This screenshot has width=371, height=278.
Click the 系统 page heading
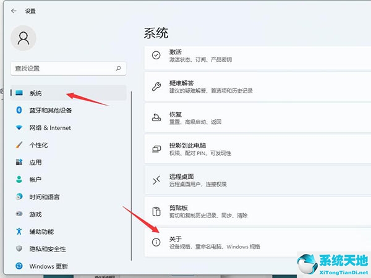156,33
